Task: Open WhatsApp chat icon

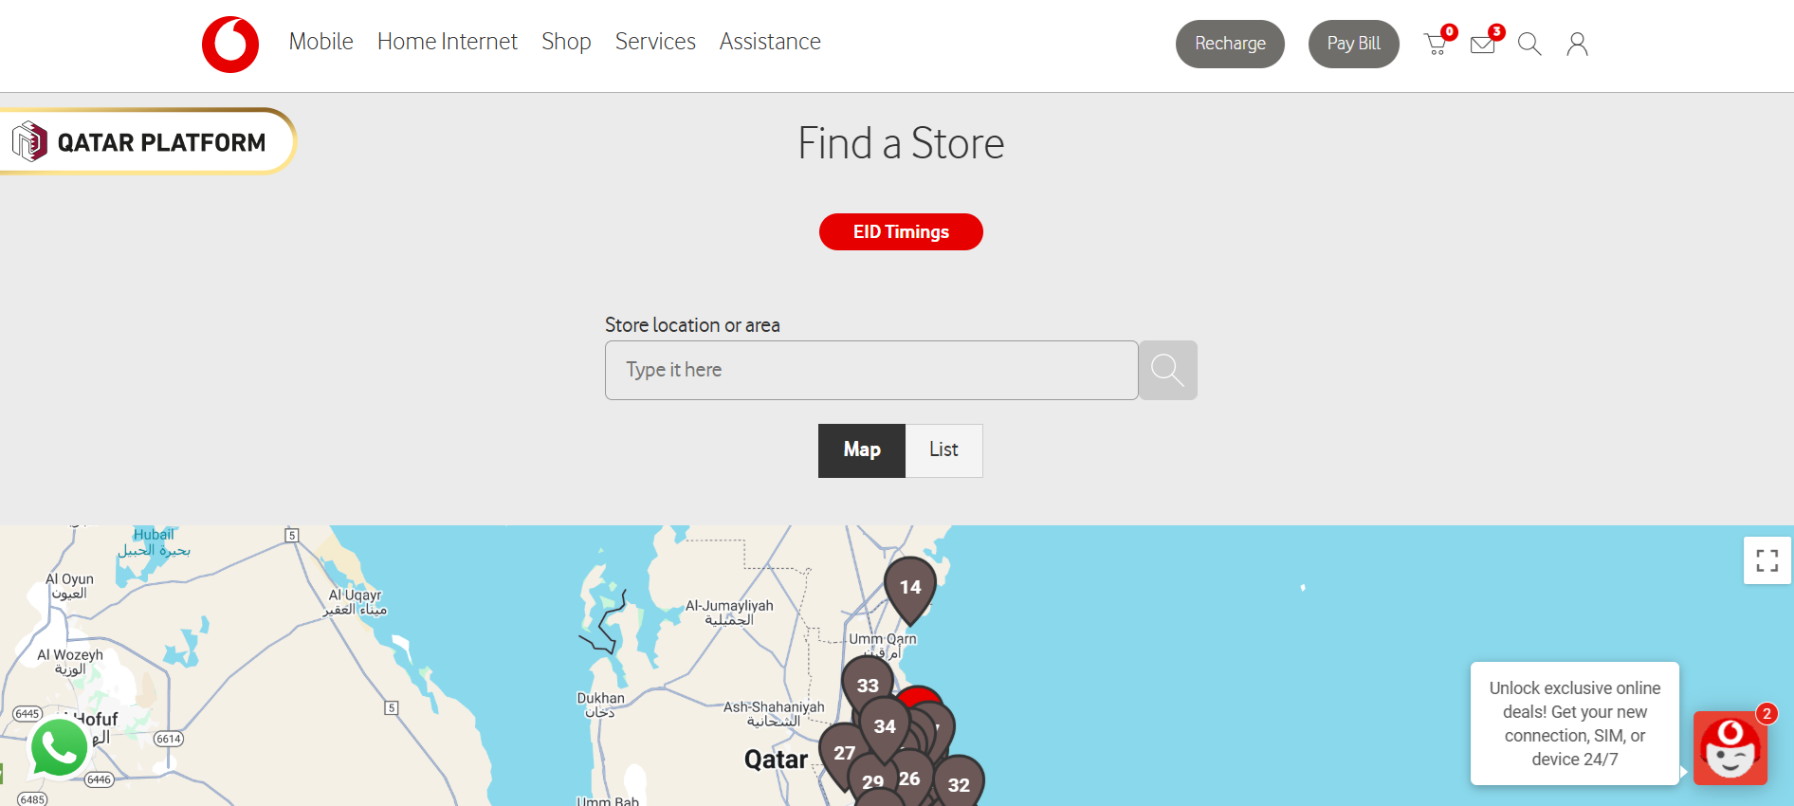Action: coord(60,747)
